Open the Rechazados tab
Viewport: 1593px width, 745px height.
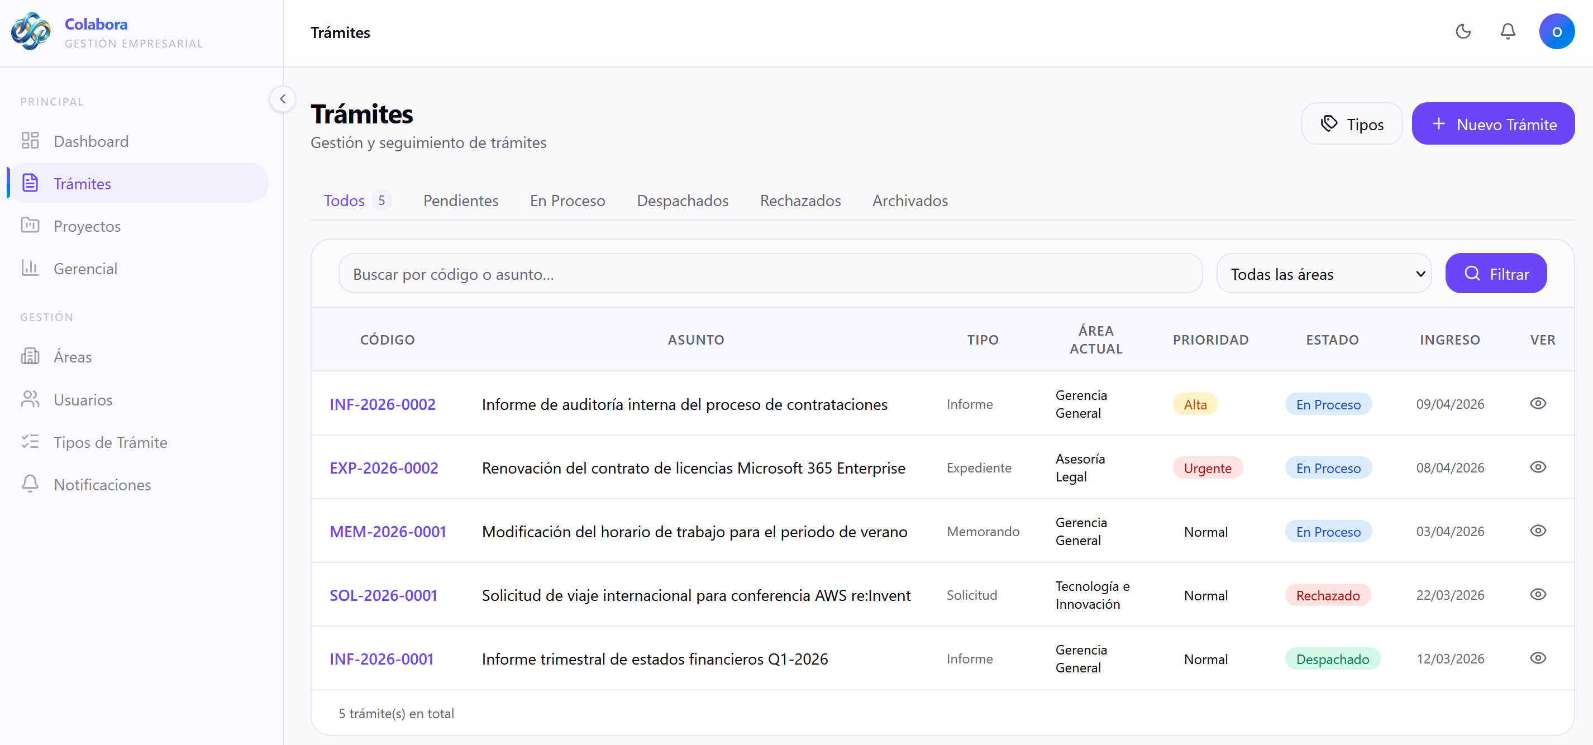pos(800,200)
